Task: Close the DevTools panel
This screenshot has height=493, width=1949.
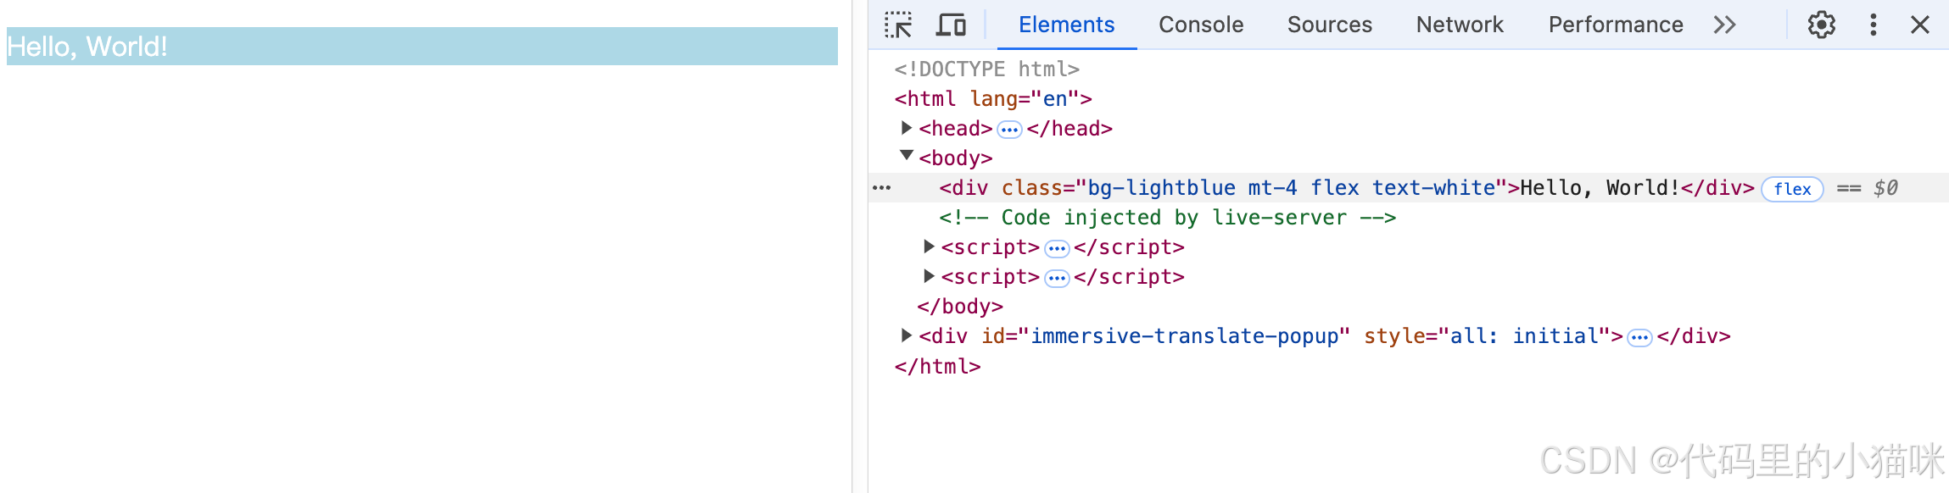Action: click(x=1920, y=25)
